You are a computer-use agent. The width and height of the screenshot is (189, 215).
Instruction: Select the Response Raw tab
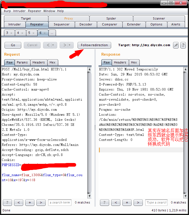[107, 63]
